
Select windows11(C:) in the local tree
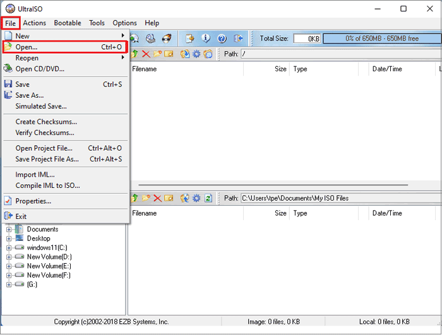coord(47,248)
